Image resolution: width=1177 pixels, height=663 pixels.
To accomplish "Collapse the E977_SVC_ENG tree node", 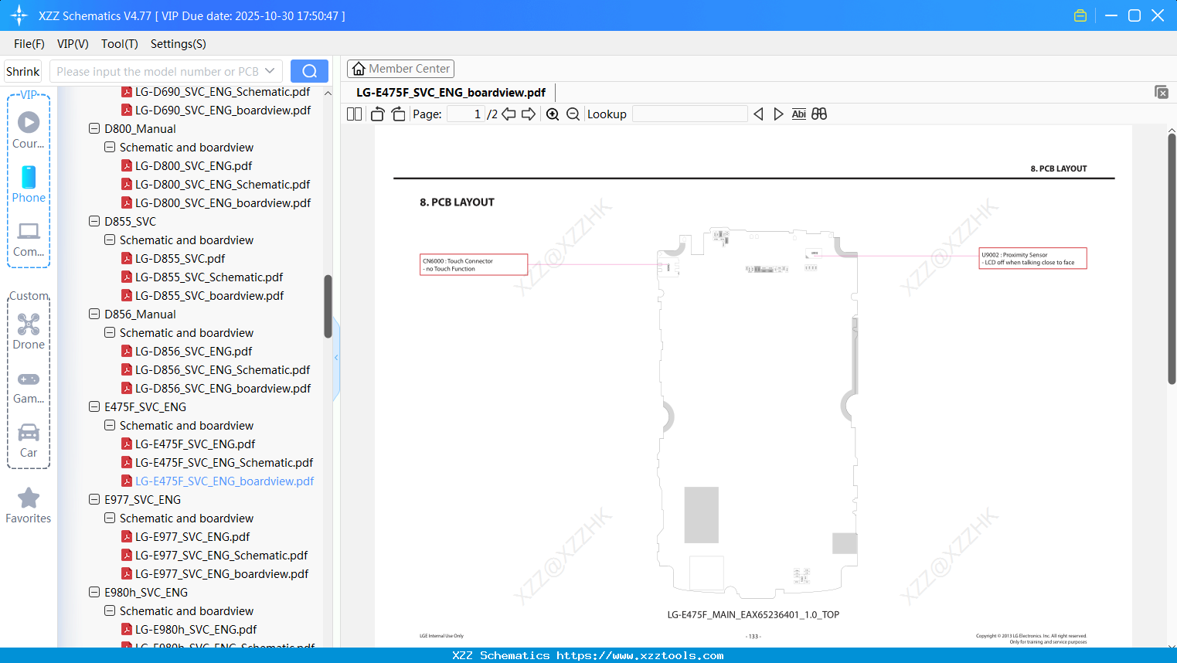I will click(94, 500).
